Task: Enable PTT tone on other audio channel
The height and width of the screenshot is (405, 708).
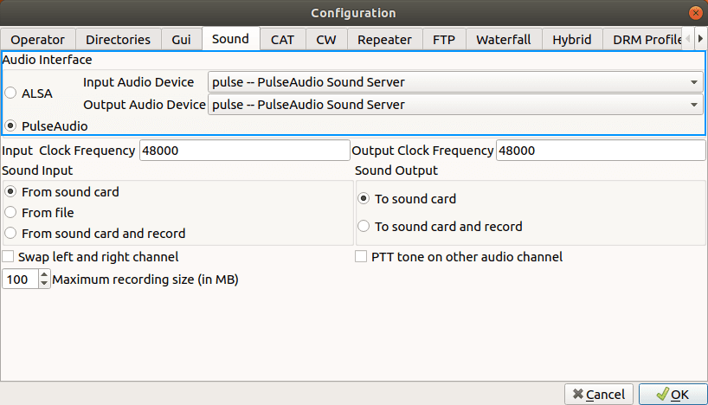Action: point(361,256)
